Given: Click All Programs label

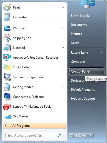Looking at the screenshot, I should [21, 126].
